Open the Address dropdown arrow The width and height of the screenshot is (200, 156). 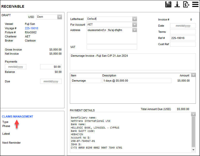[135, 30]
